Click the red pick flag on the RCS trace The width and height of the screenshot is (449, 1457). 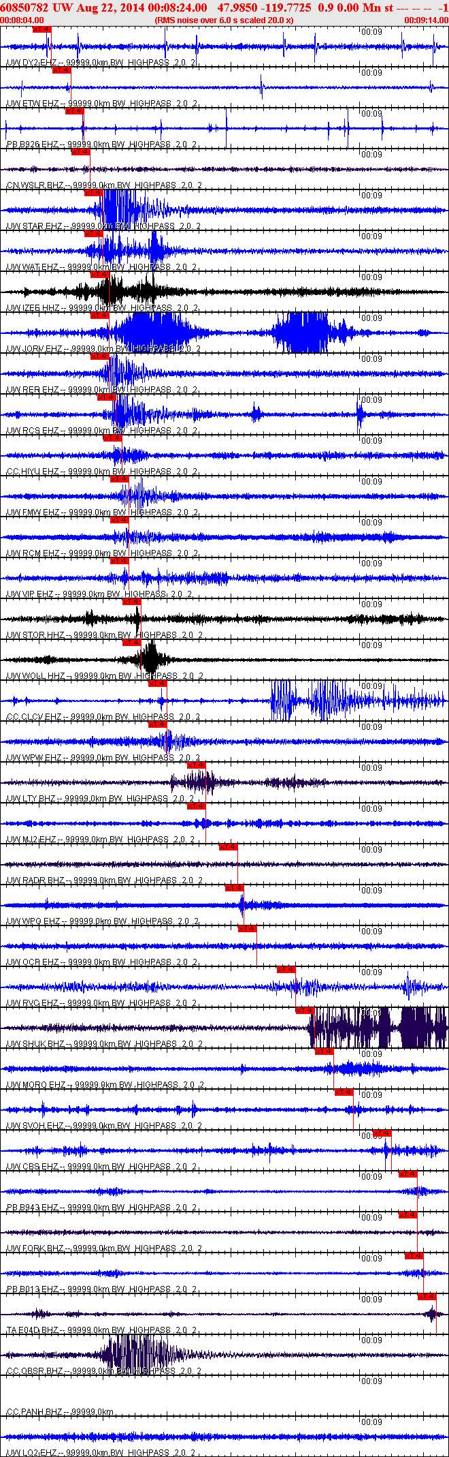point(106,398)
